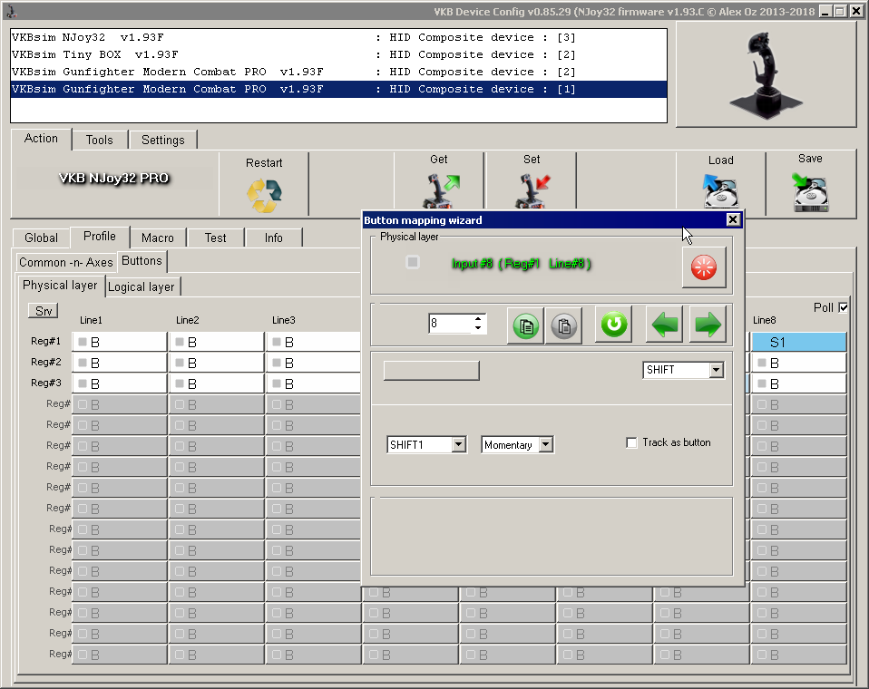The width and height of the screenshot is (869, 689).
Task: Click the S1 cell in Line8
Action: tap(798, 343)
